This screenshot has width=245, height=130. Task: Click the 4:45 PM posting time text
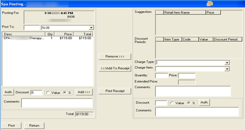(67, 13)
